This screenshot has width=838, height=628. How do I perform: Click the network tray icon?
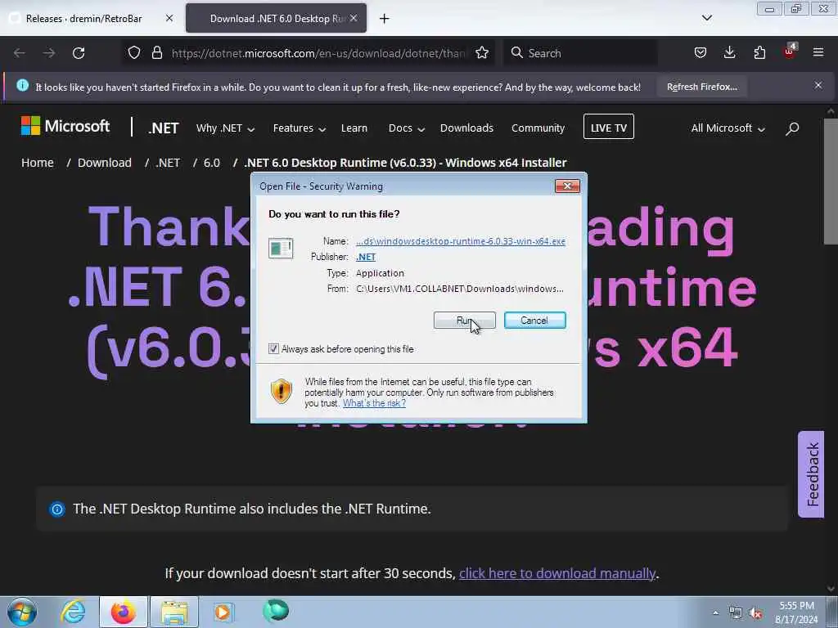tap(736, 613)
